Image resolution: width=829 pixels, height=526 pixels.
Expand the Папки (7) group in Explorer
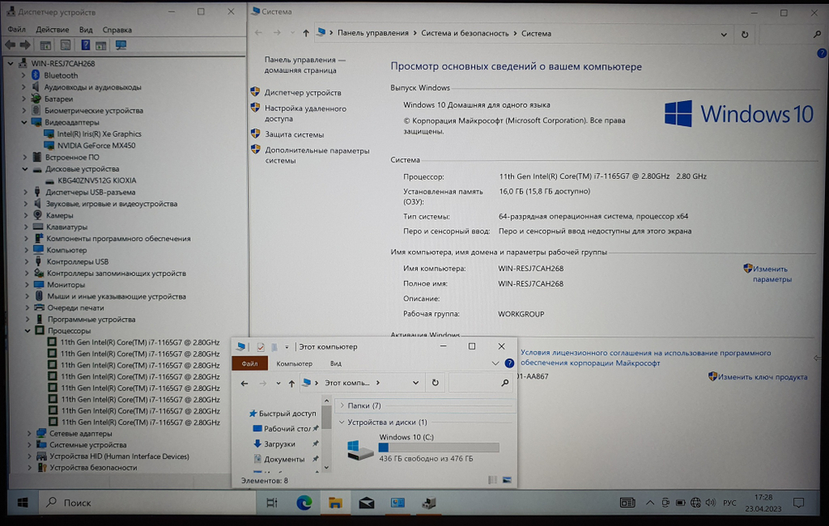(342, 404)
